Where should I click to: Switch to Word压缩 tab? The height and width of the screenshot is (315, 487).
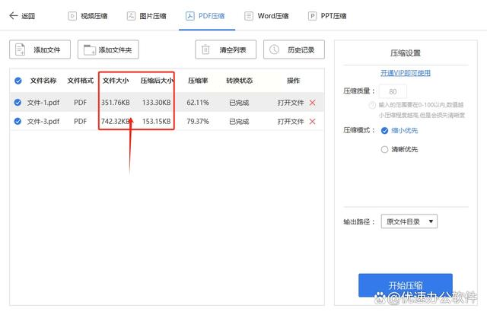(x=267, y=16)
